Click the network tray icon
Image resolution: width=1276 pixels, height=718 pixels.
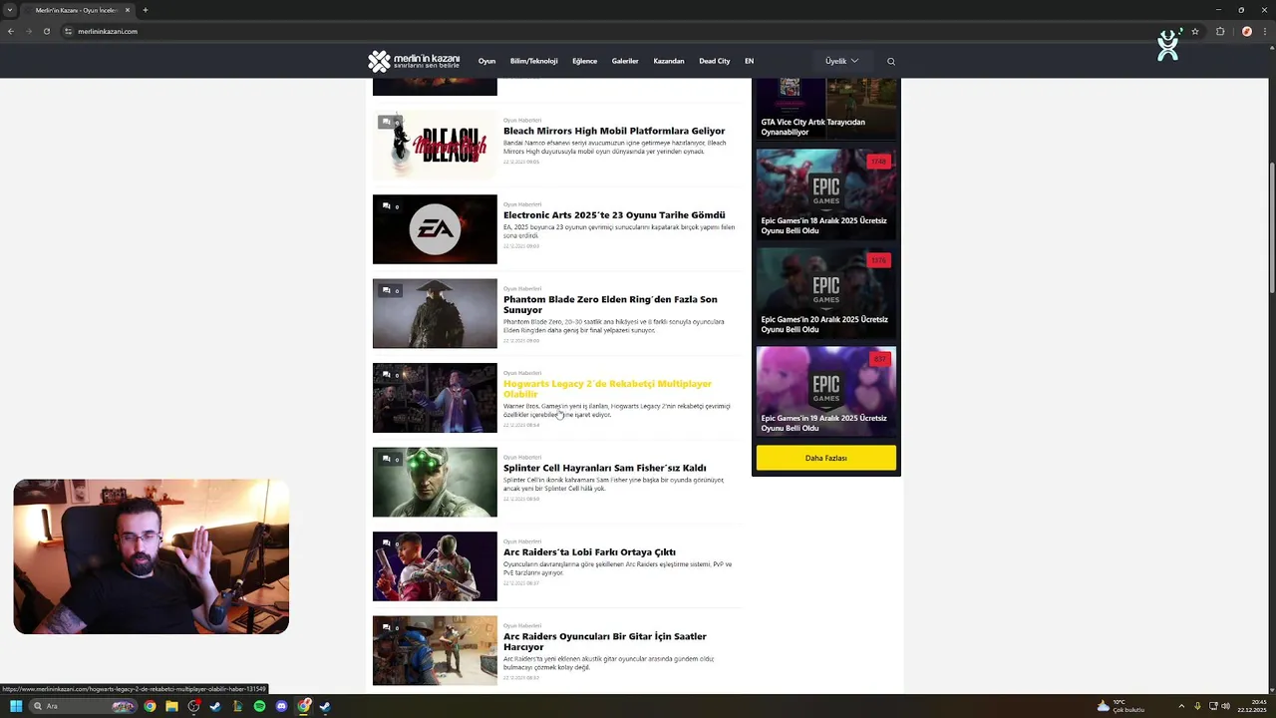tap(1212, 706)
